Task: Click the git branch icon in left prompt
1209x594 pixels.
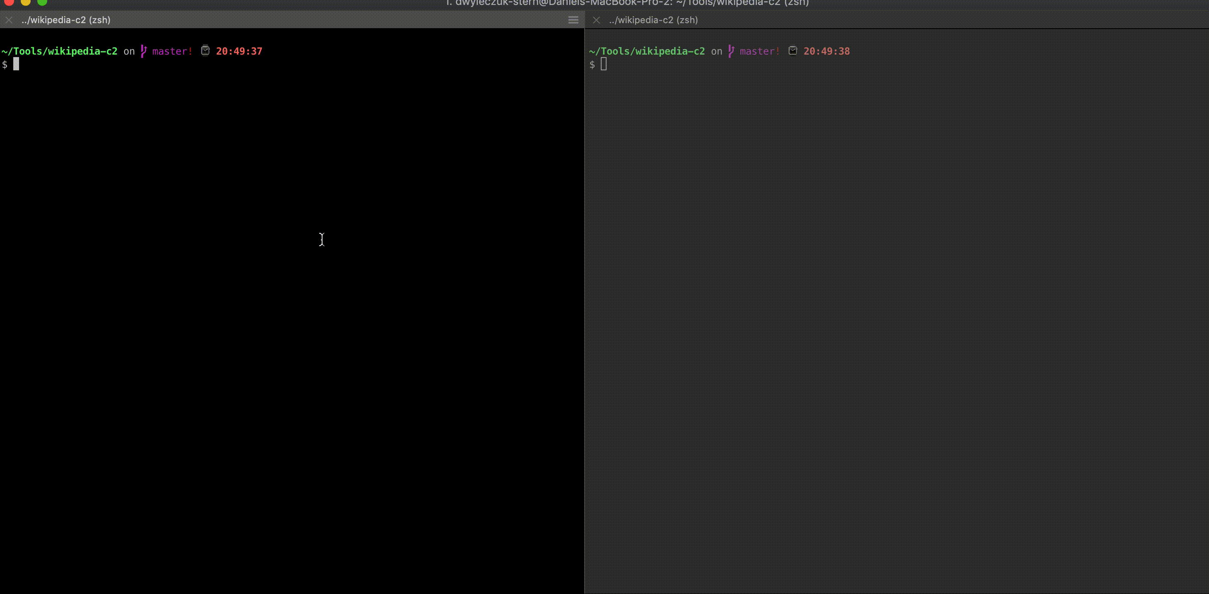Action: click(144, 51)
